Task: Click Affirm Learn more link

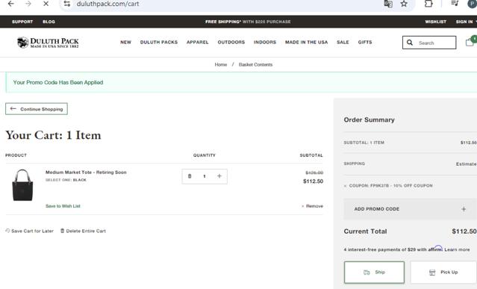Action: [x=457, y=249]
